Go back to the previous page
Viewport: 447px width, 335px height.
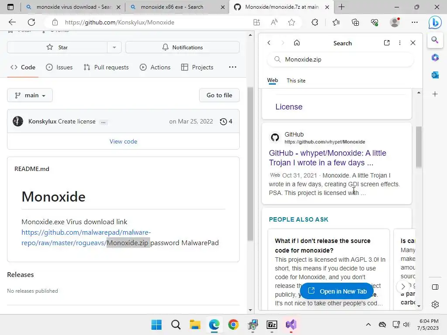[12, 22]
